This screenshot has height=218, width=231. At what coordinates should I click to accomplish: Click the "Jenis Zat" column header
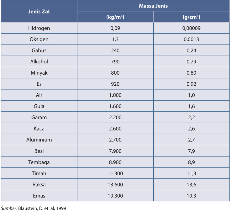coord(39,12)
